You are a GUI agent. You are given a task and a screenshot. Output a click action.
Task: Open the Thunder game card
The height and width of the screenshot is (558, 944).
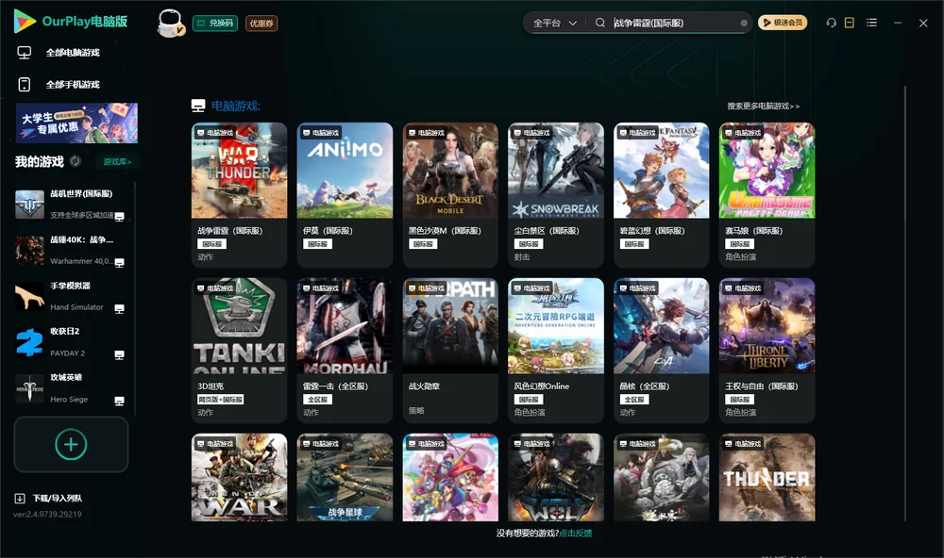(767, 478)
